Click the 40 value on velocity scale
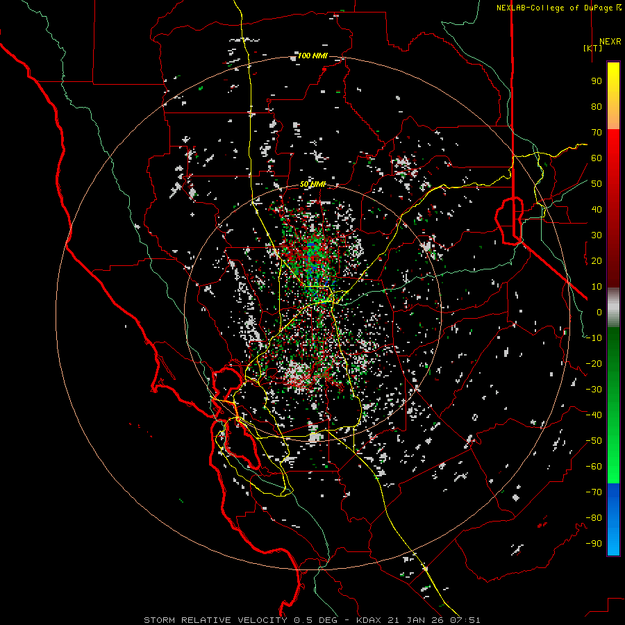The height and width of the screenshot is (625, 625). pos(597,210)
